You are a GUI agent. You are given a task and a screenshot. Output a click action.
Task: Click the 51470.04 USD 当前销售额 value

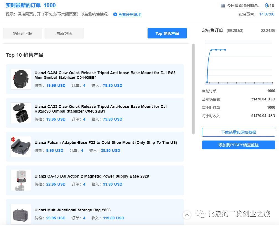pos(263,99)
